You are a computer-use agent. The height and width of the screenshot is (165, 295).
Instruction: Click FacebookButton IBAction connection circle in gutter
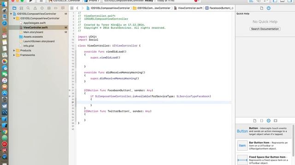tap(70, 90)
